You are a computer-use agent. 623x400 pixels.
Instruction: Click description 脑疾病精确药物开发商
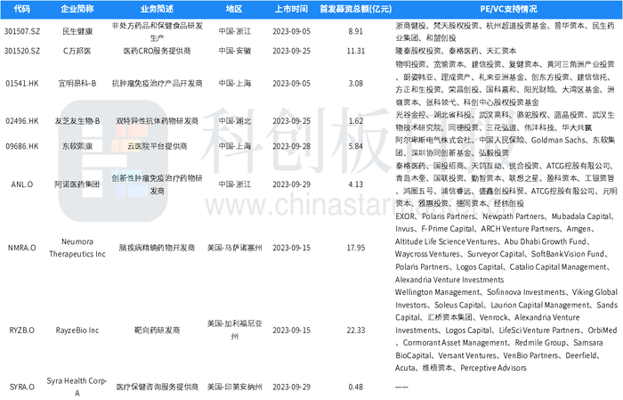pos(157,248)
